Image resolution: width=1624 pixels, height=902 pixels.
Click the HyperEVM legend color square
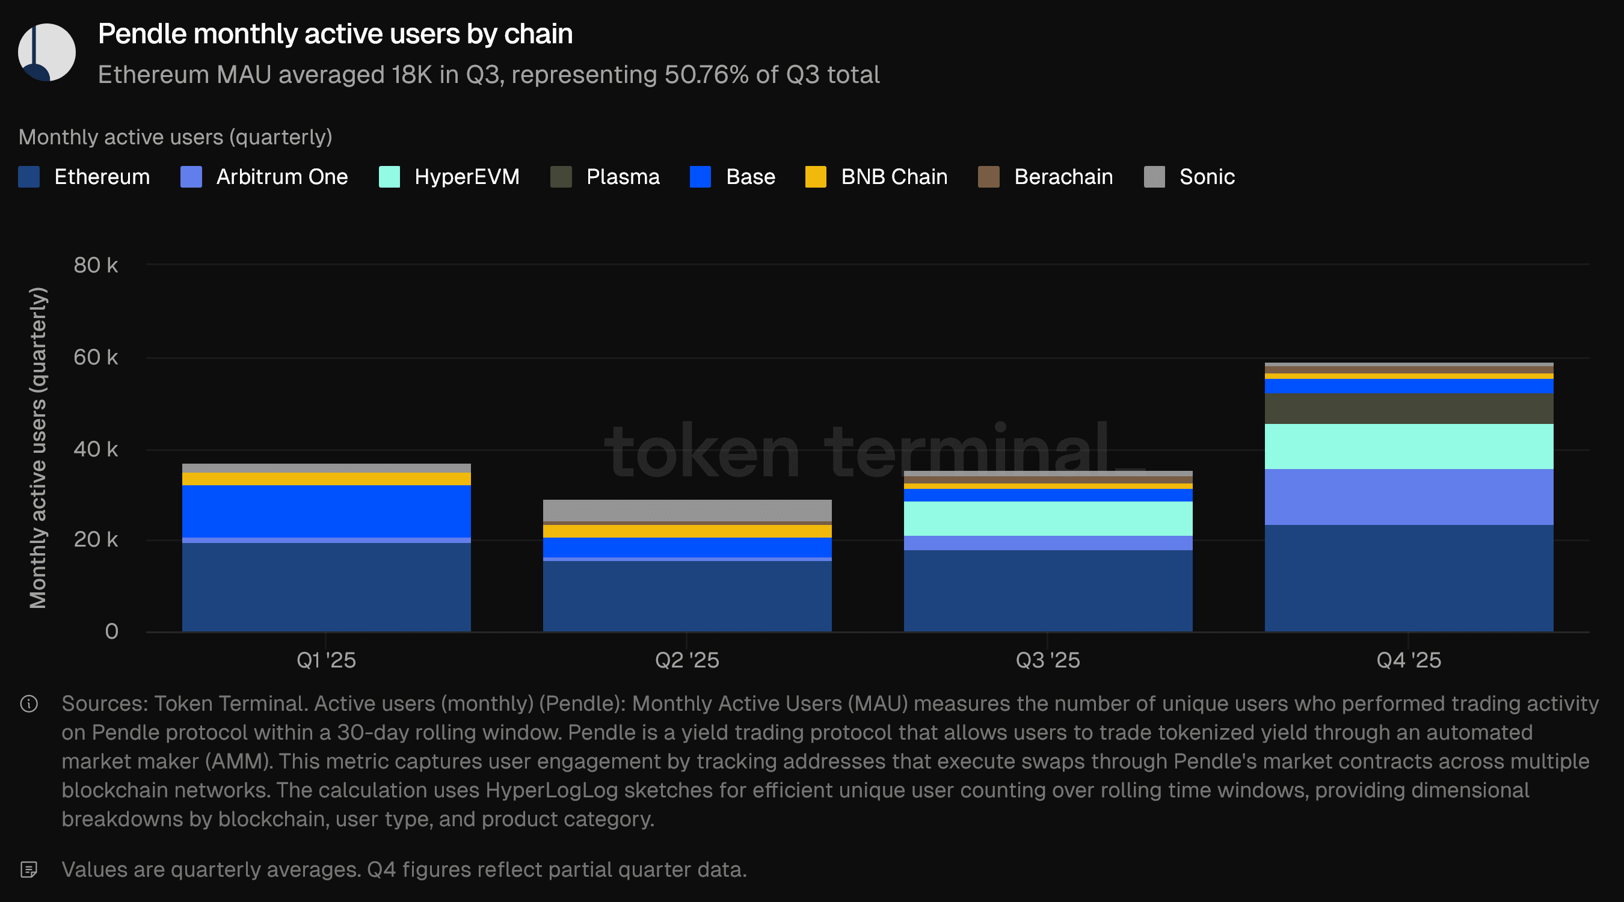pyautogui.click(x=389, y=177)
